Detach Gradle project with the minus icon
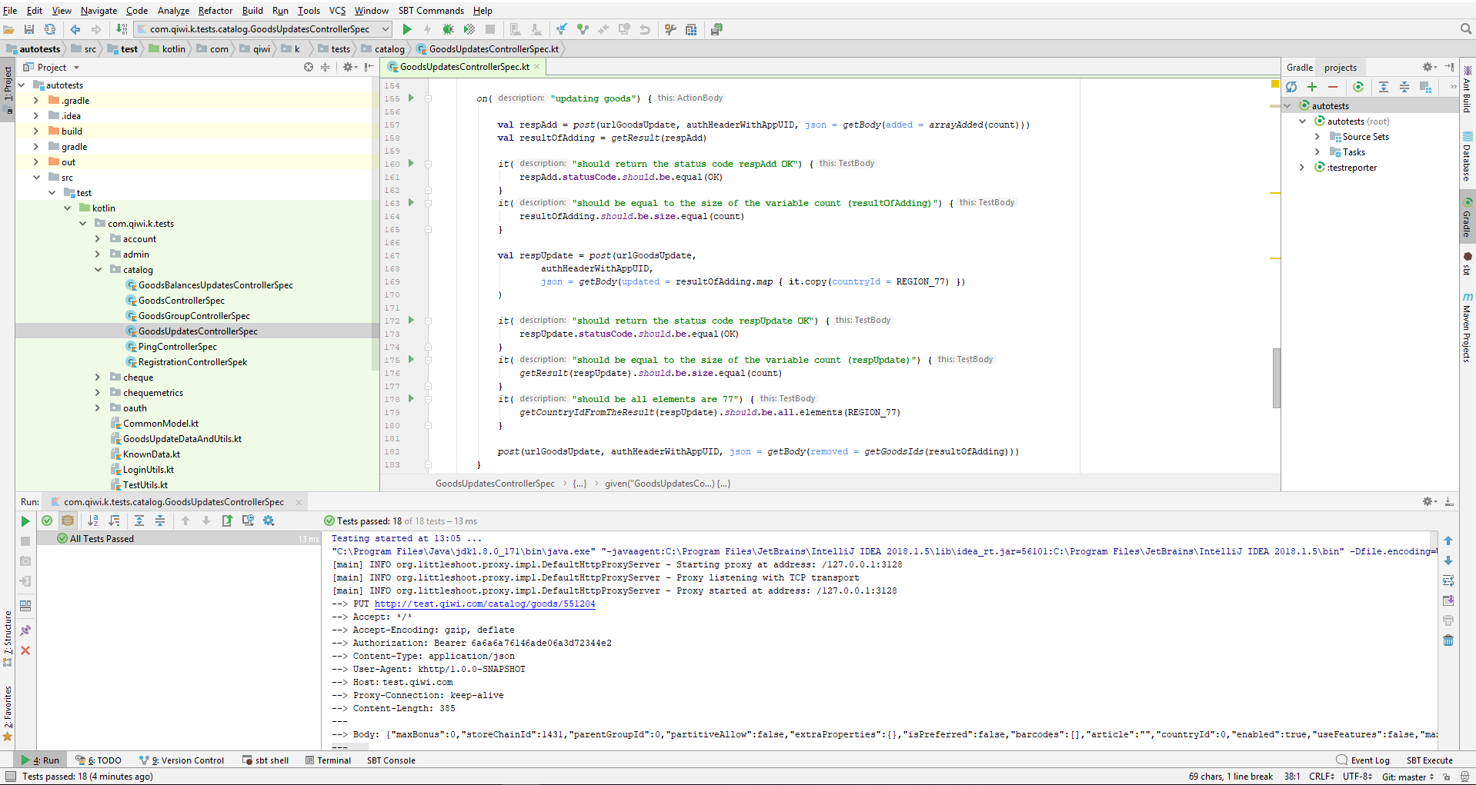The width and height of the screenshot is (1476, 785). [x=1333, y=87]
